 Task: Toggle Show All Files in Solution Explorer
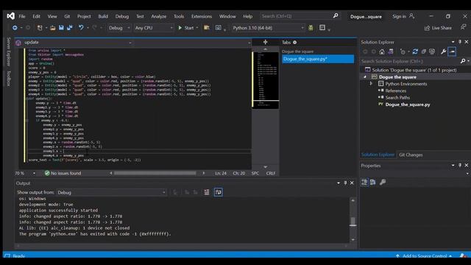432,52
